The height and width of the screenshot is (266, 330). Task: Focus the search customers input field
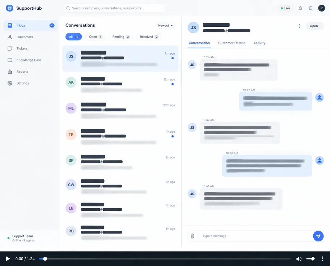click(114, 8)
